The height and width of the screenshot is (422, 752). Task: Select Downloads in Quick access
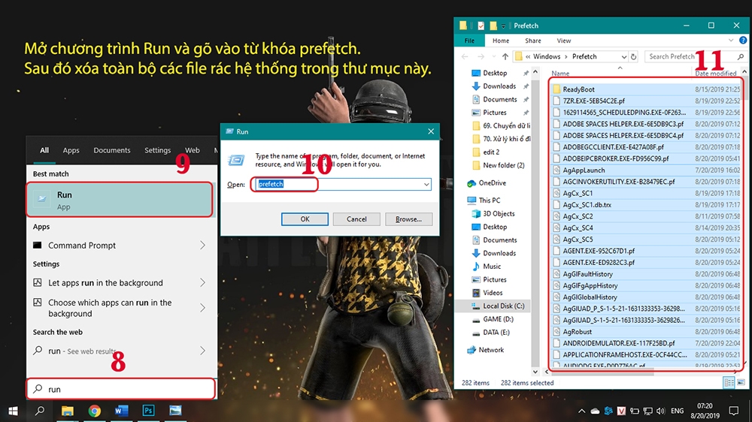click(499, 86)
